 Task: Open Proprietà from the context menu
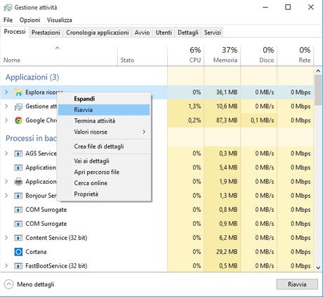click(104, 194)
